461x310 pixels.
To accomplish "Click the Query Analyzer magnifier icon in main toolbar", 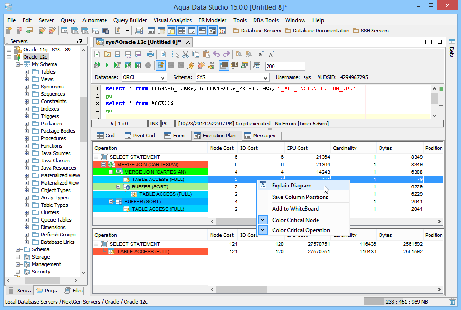I will pos(64,31).
